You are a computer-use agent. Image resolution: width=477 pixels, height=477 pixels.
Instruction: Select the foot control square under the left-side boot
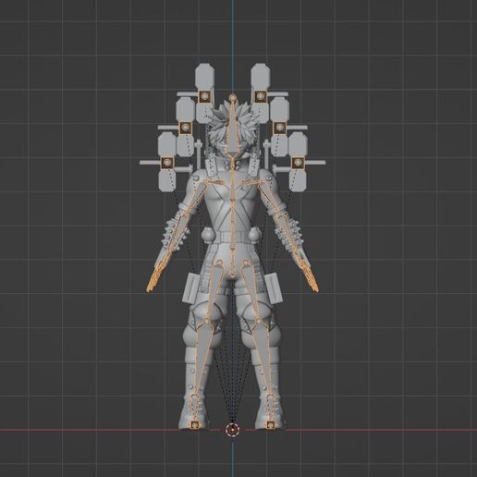[194, 424]
